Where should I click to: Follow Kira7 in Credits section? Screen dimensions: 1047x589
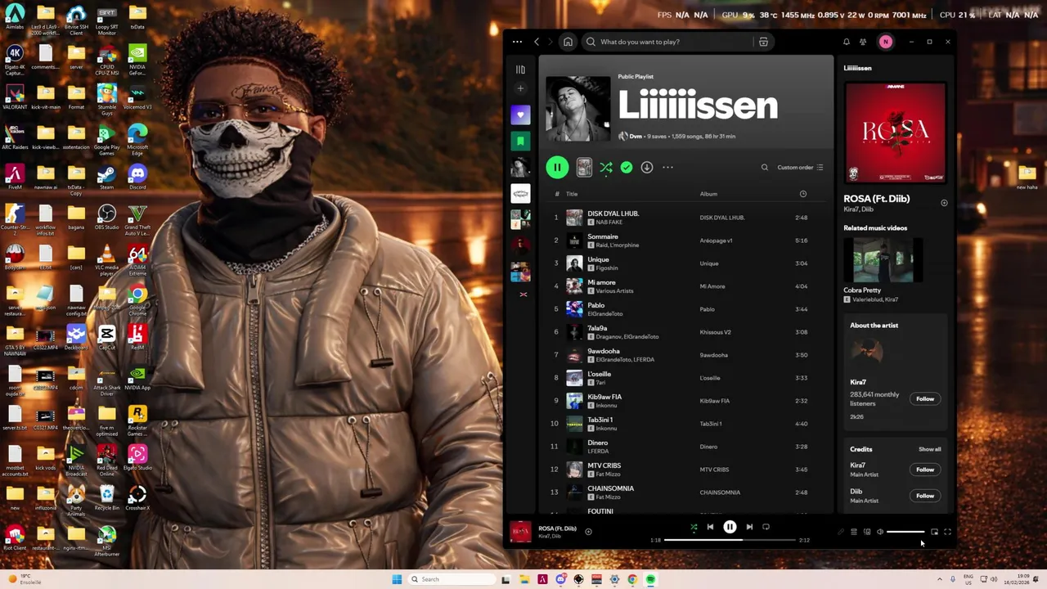(x=924, y=470)
